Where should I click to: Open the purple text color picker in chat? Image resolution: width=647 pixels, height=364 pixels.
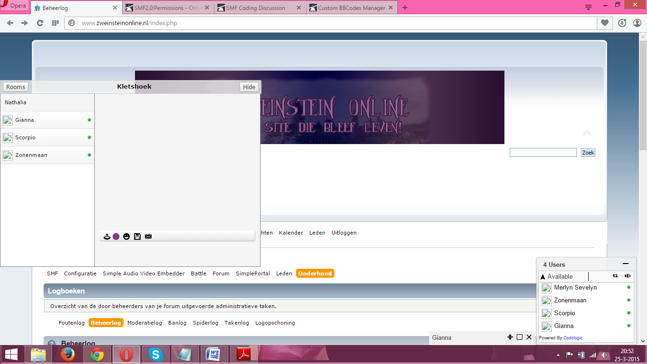[x=116, y=237]
